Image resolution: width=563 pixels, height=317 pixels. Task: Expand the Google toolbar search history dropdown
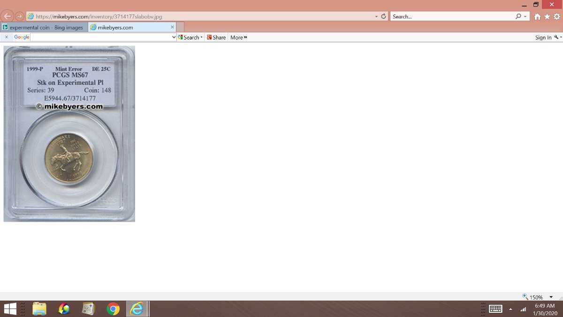tap(174, 37)
